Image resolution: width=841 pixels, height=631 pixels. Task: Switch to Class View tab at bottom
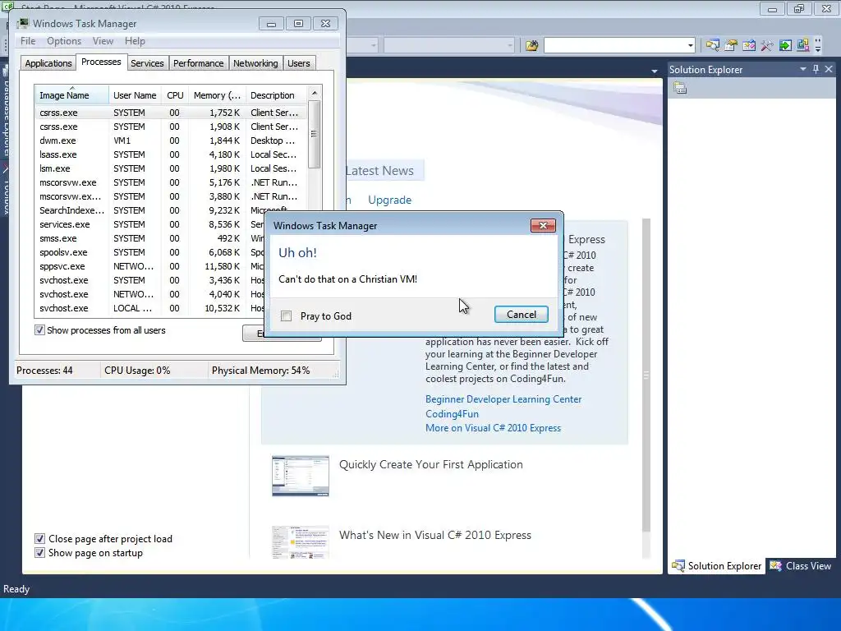click(801, 565)
